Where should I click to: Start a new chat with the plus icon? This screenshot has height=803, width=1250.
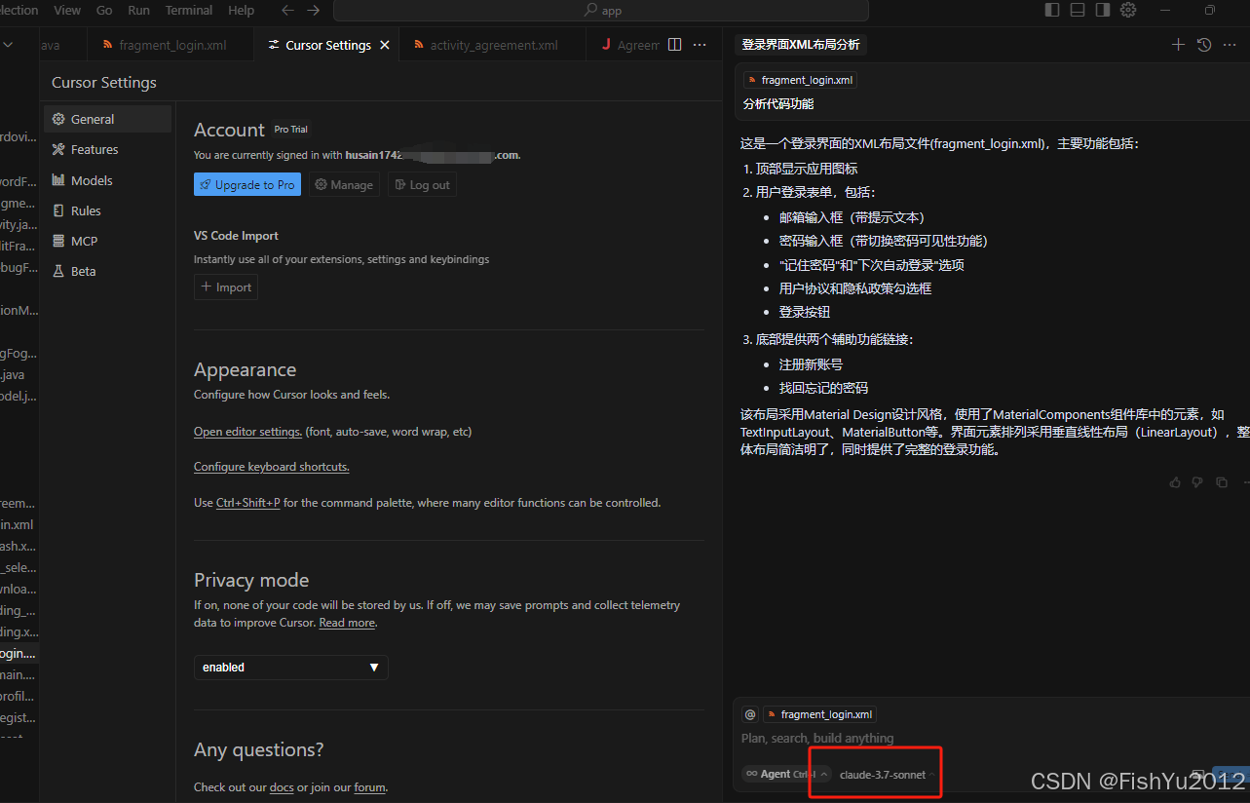coord(1178,45)
